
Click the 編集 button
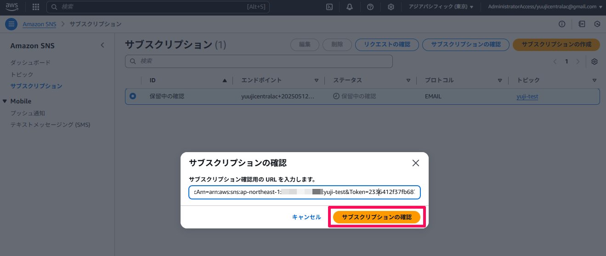(305, 45)
